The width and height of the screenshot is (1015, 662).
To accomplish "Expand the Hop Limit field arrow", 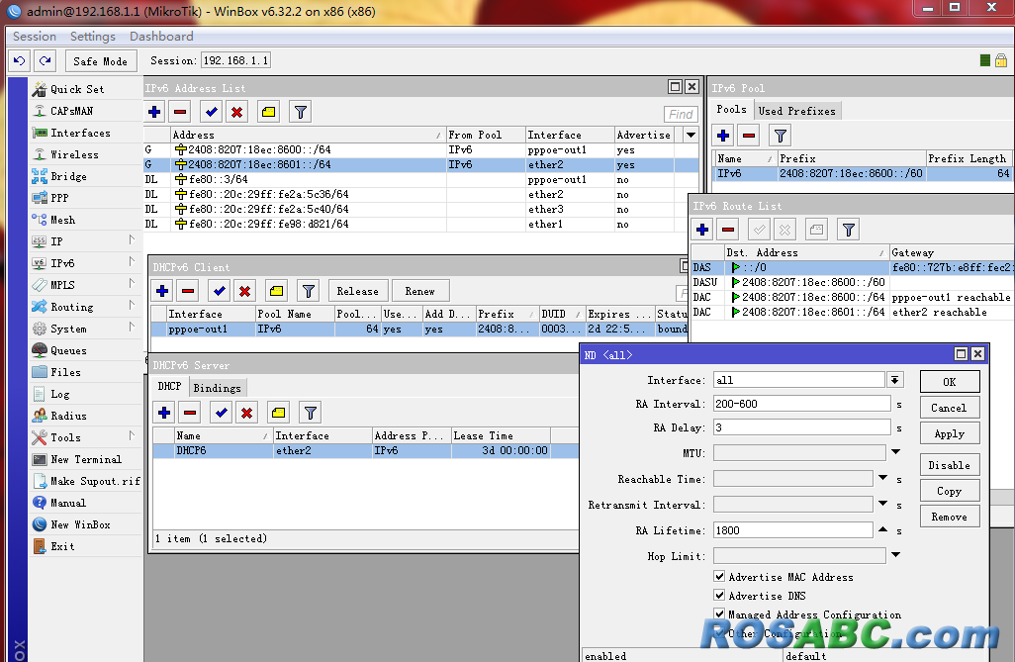I will point(896,554).
